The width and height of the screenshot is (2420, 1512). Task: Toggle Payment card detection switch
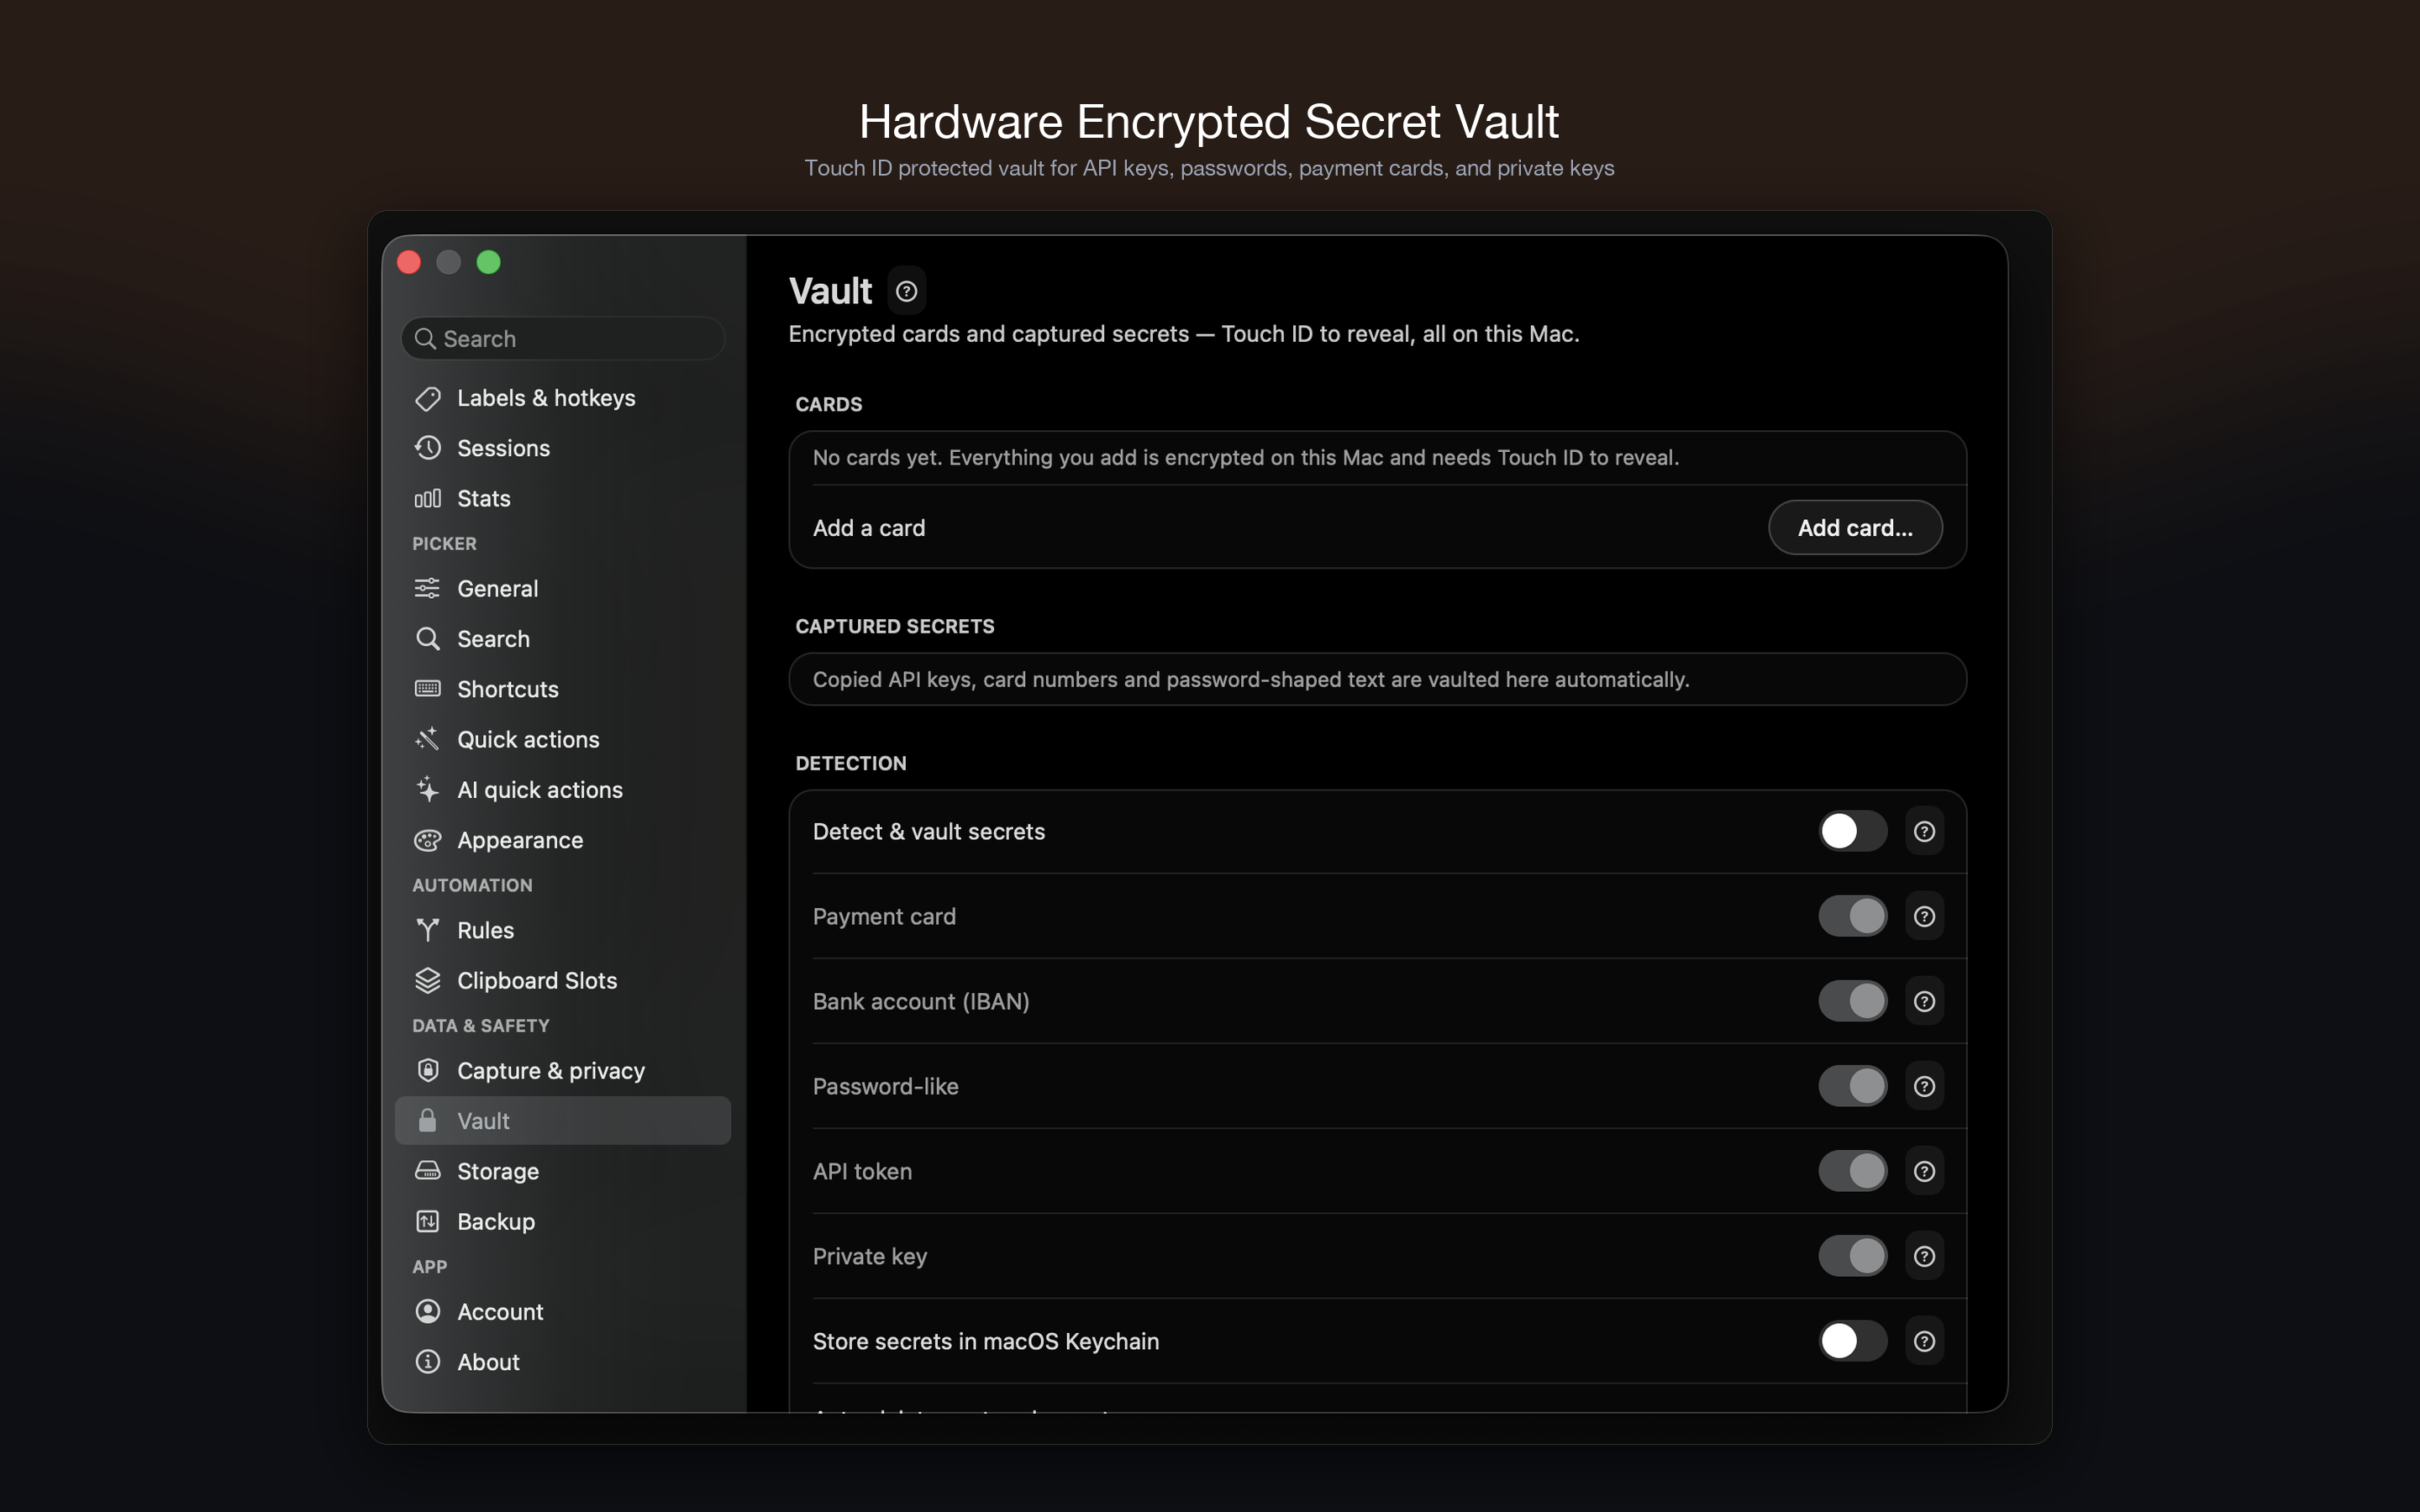point(1852,916)
